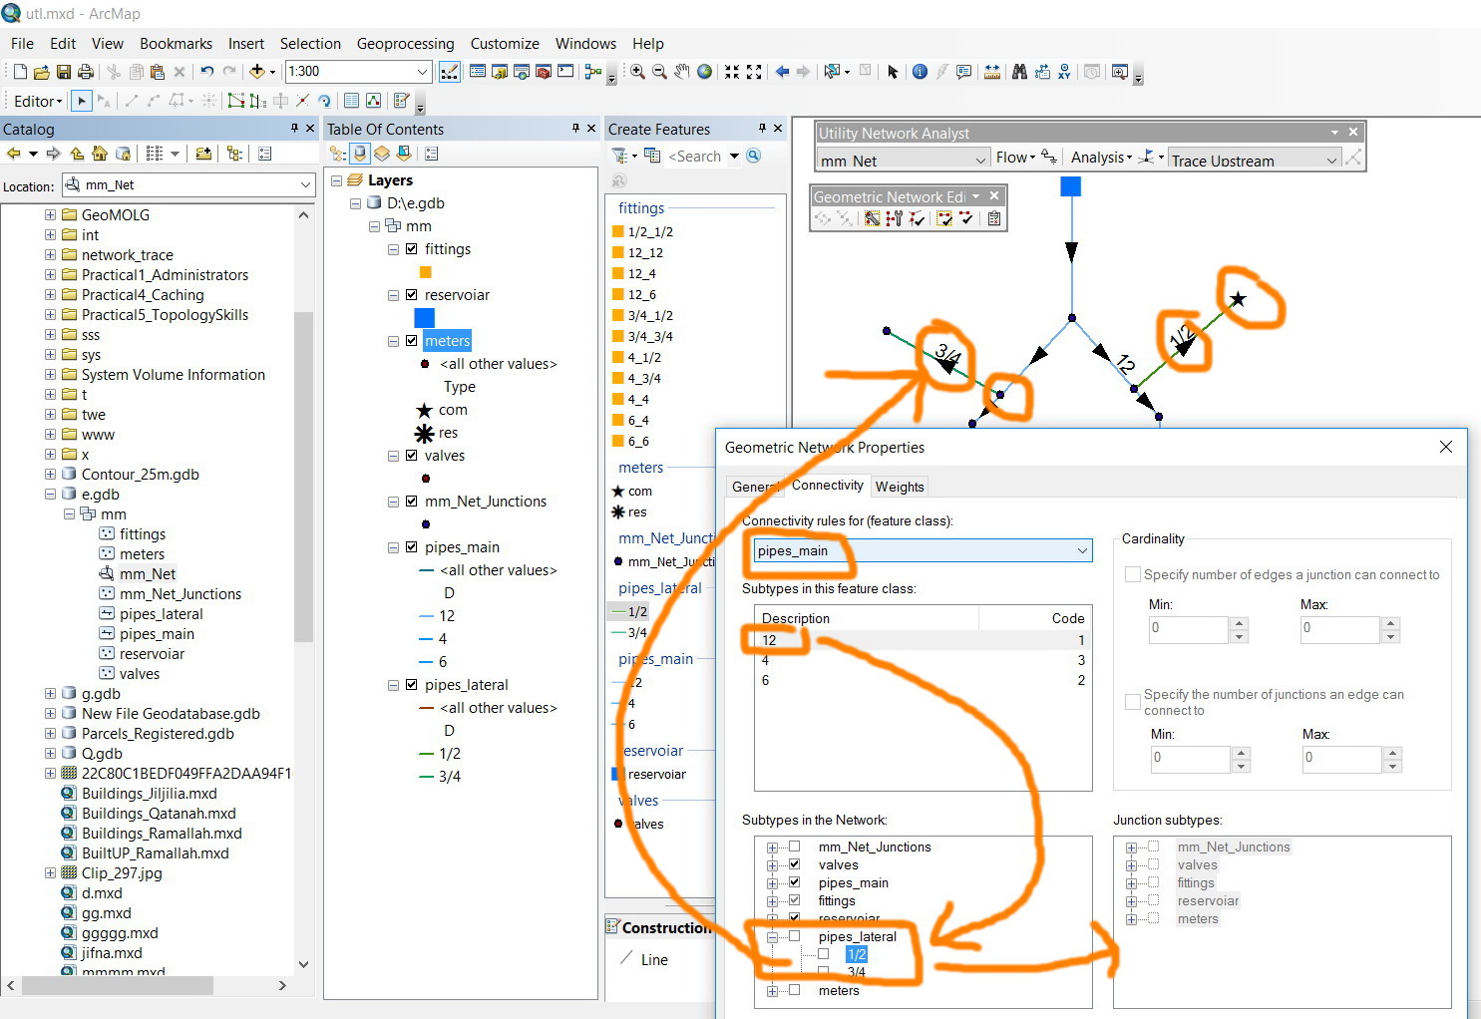Open the Geoprocessing menu
This screenshot has height=1019, width=1481.
point(405,44)
